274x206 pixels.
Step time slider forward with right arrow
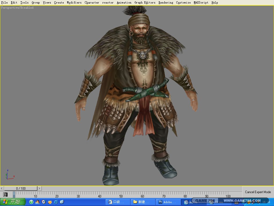click(x=39, y=189)
